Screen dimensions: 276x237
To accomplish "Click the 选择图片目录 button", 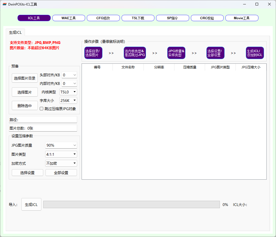I will [25, 78].
